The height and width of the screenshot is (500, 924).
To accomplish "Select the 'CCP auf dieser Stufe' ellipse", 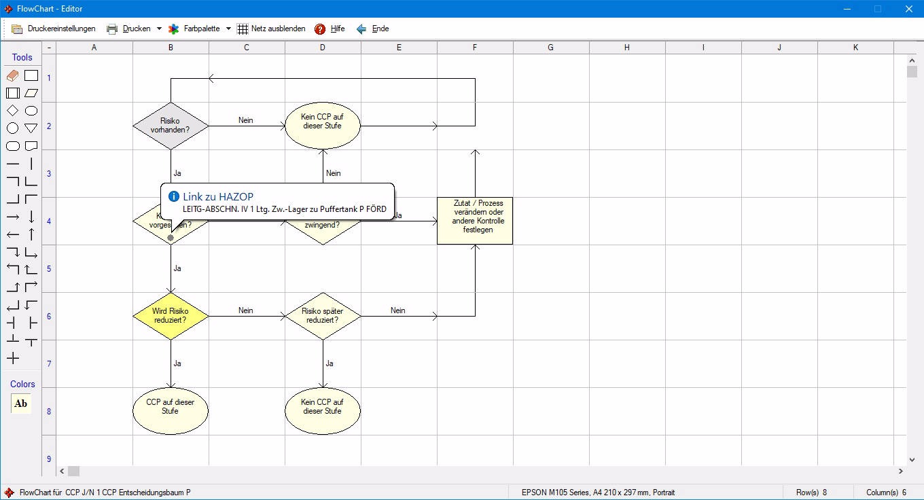I will 171,411.
